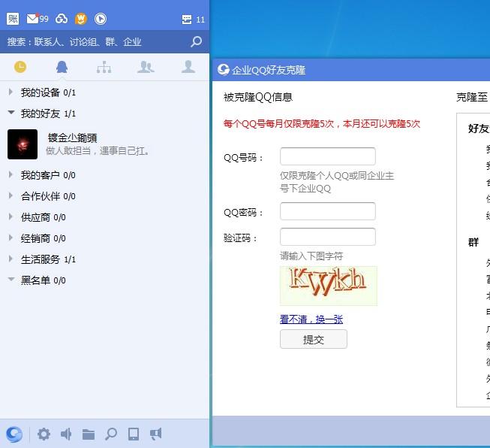This screenshot has width=490, height=448.
Task: Switch to the organization structure tab
Action: point(104,68)
